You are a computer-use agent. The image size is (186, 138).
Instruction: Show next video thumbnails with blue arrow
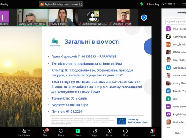144,18
